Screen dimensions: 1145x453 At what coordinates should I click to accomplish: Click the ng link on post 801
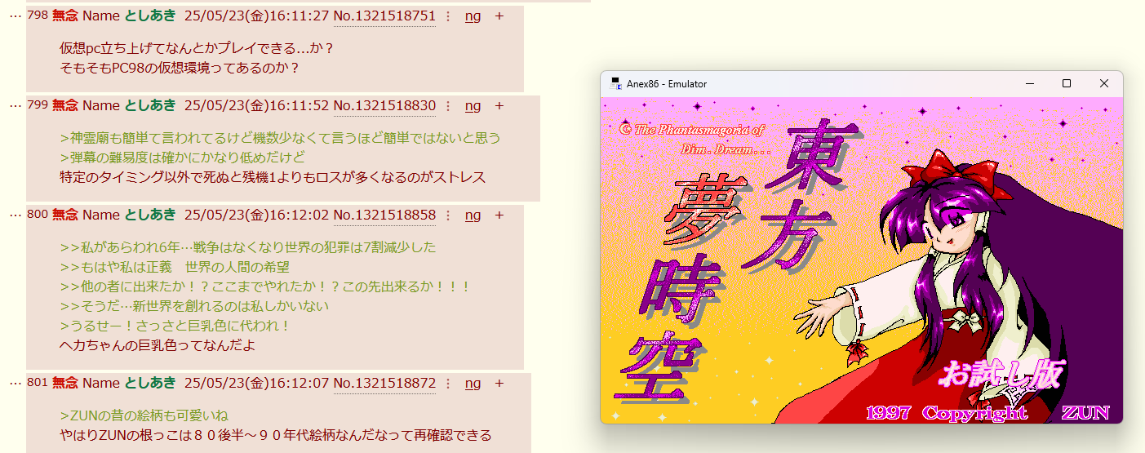pos(473,384)
